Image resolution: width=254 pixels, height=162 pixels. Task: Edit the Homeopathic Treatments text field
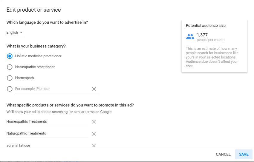click(x=47, y=122)
